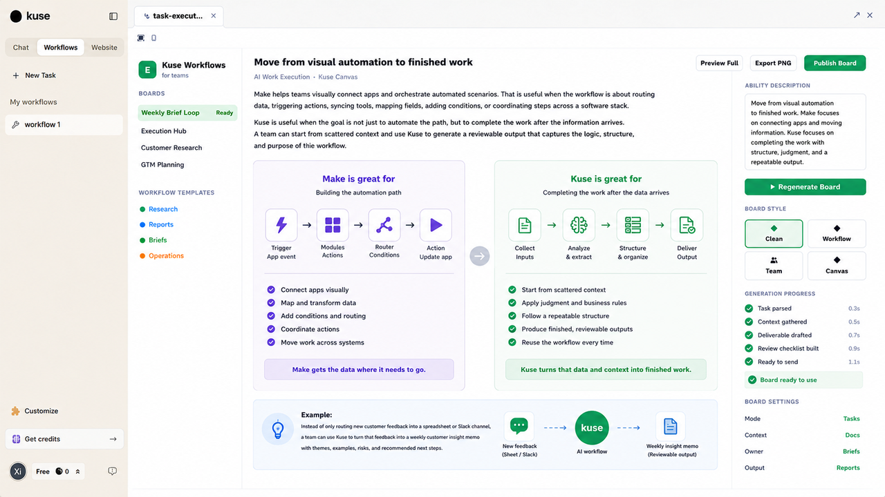The width and height of the screenshot is (885, 497).
Task: Click the Structure & organize icon
Action: tap(633, 225)
